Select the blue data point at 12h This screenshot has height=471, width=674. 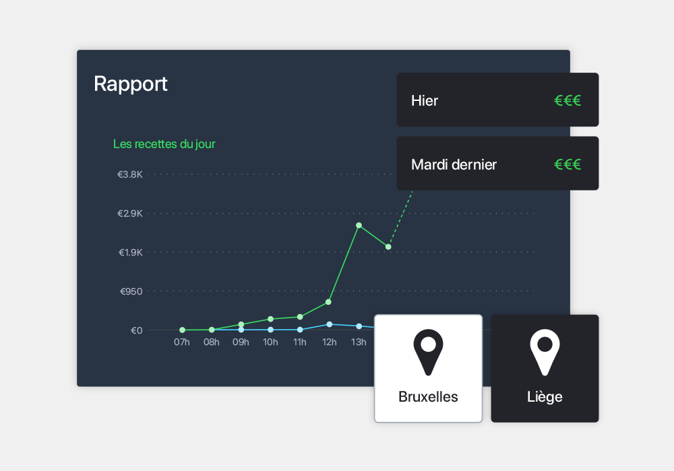(x=330, y=324)
